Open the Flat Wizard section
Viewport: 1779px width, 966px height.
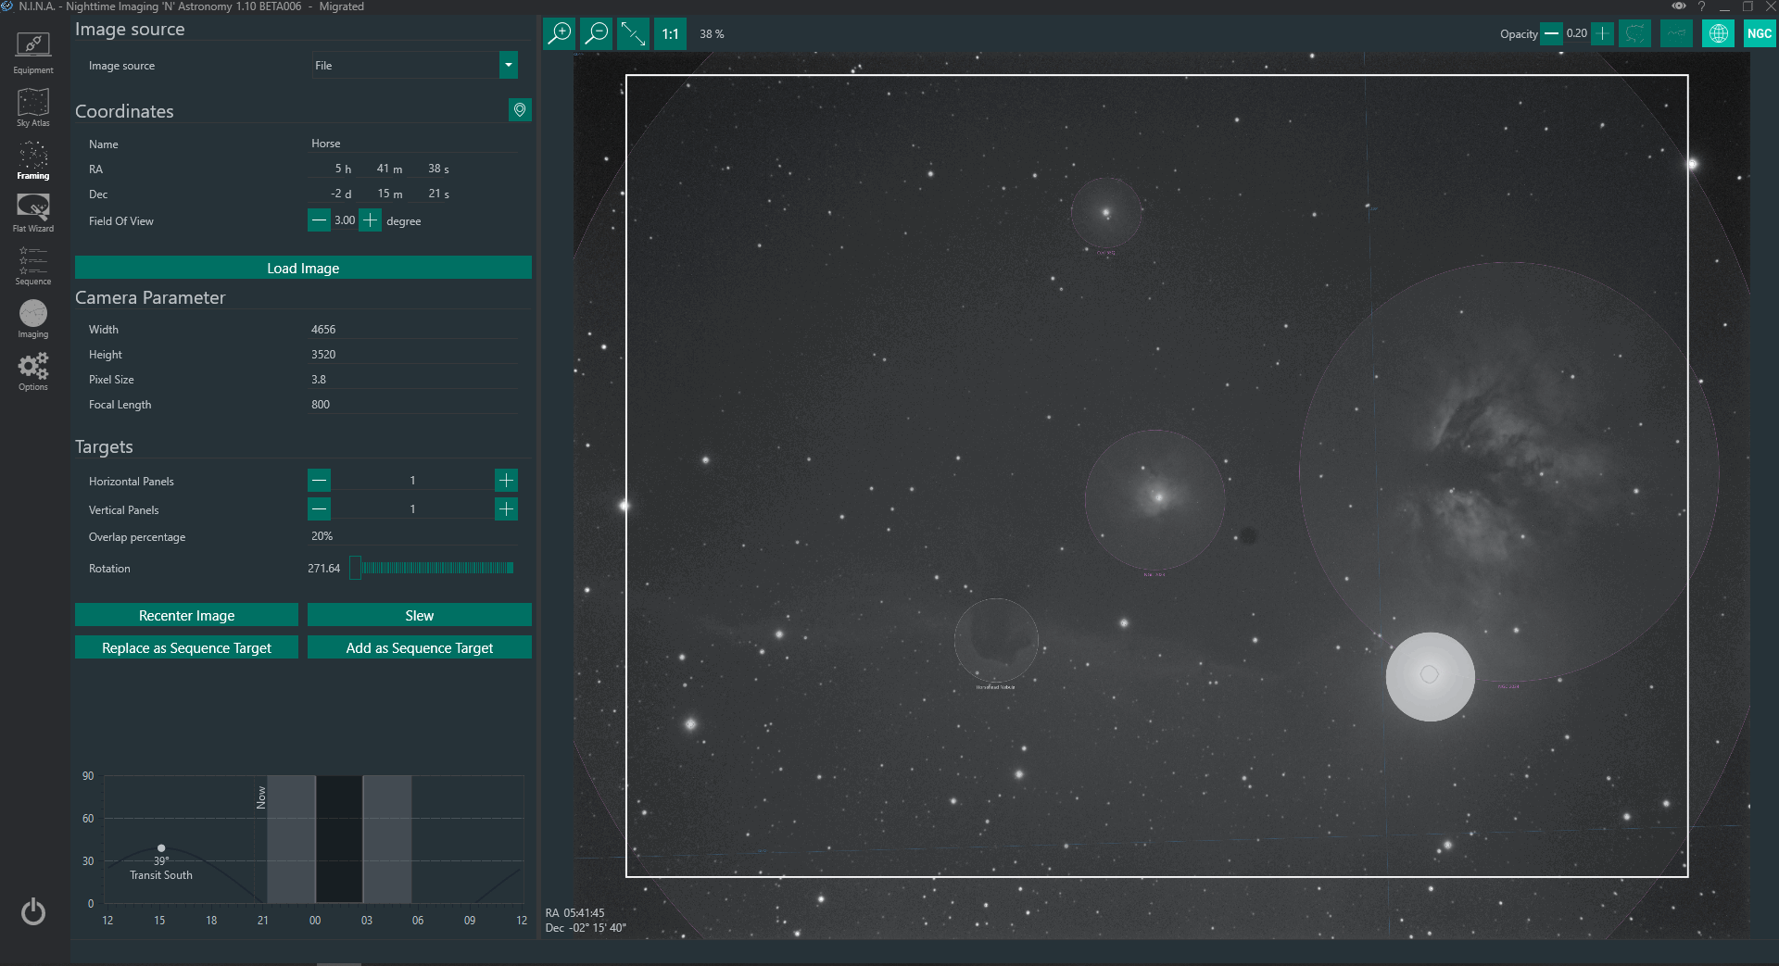(33, 212)
